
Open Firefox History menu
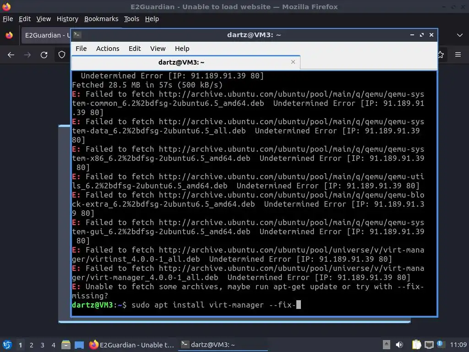67,19
